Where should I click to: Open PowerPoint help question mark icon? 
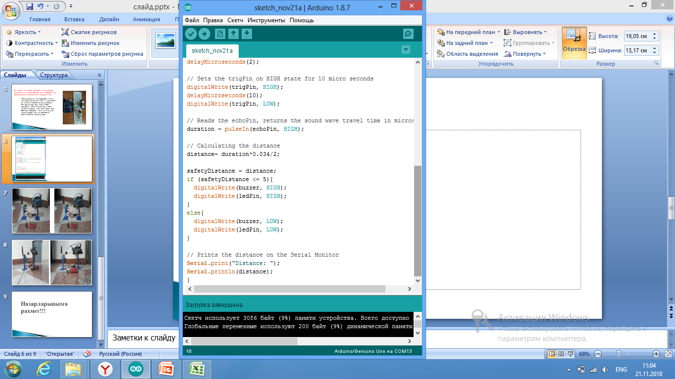670,18
